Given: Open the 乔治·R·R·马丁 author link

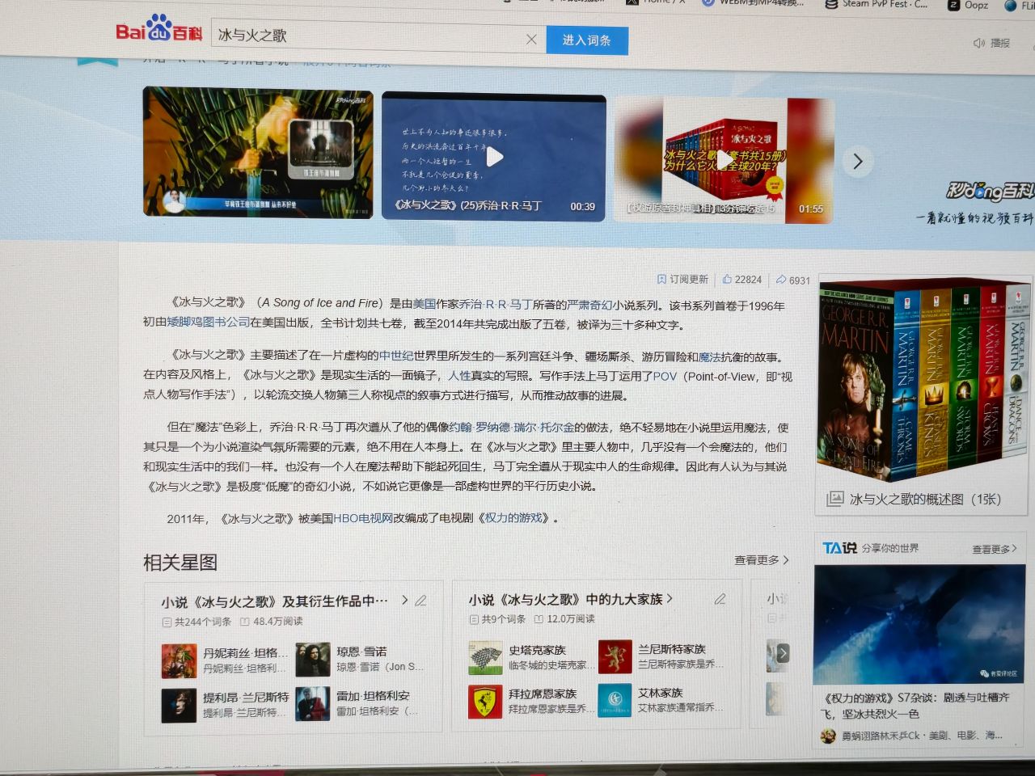Looking at the screenshot, I should 496,305.
